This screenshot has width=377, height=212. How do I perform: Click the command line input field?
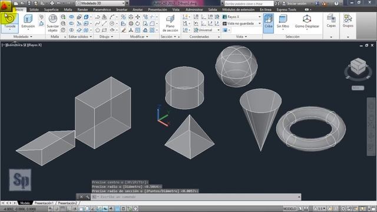click(x=195, y=197)
